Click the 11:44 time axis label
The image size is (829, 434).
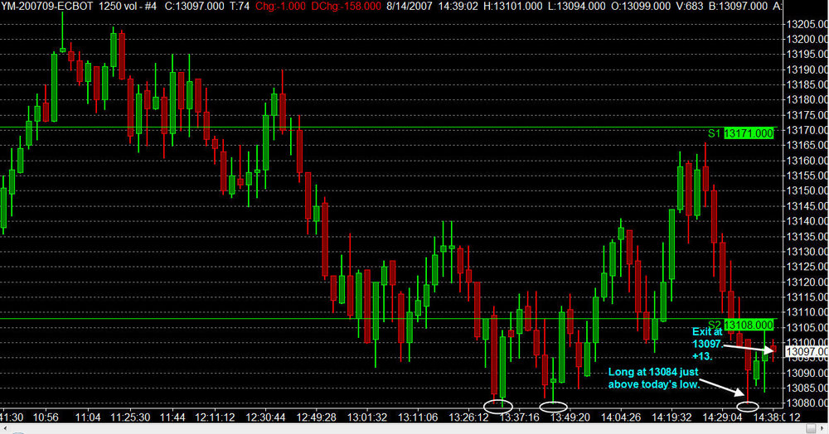pyautogui.click(x=172, y=417)
